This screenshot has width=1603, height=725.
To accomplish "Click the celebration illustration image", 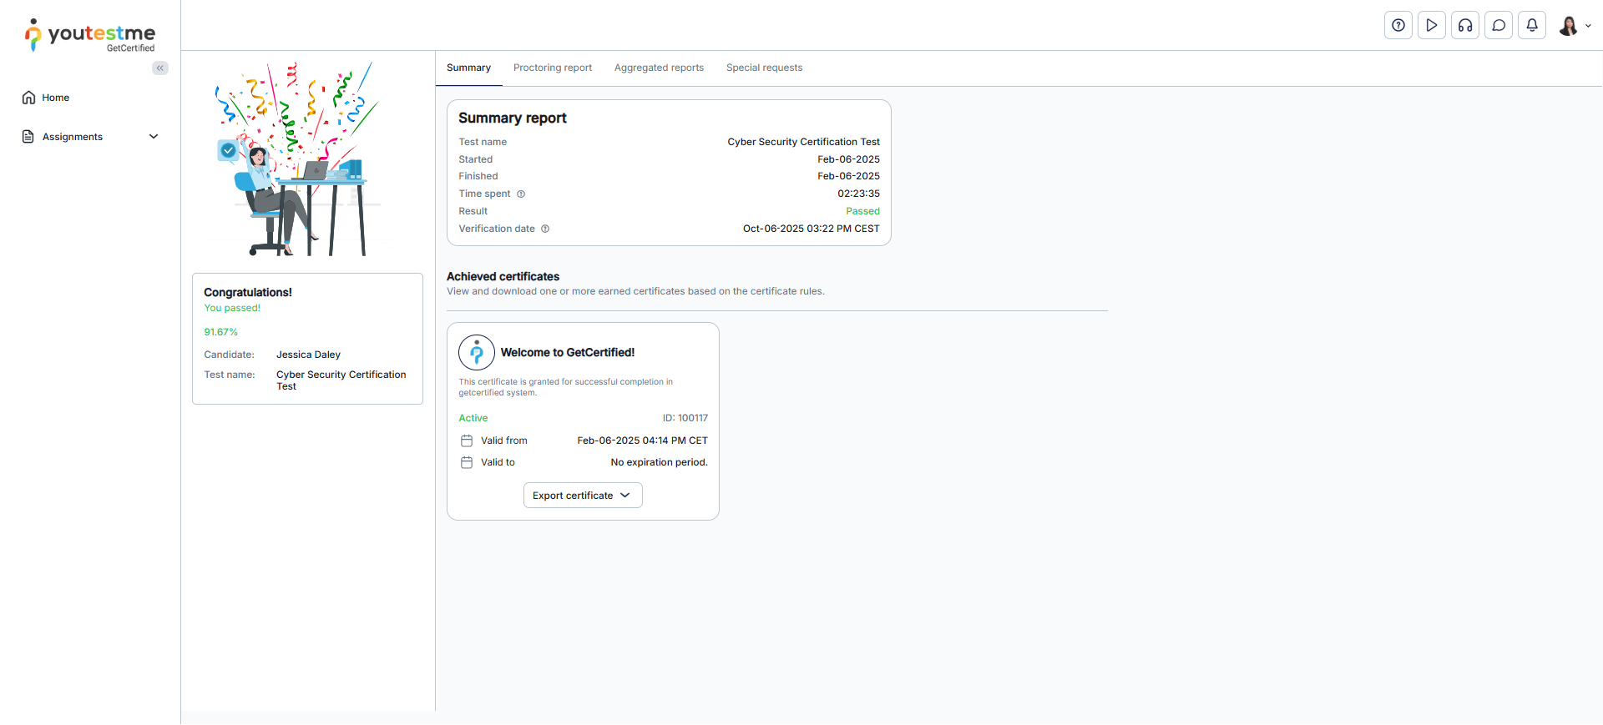I will [297, 159].
